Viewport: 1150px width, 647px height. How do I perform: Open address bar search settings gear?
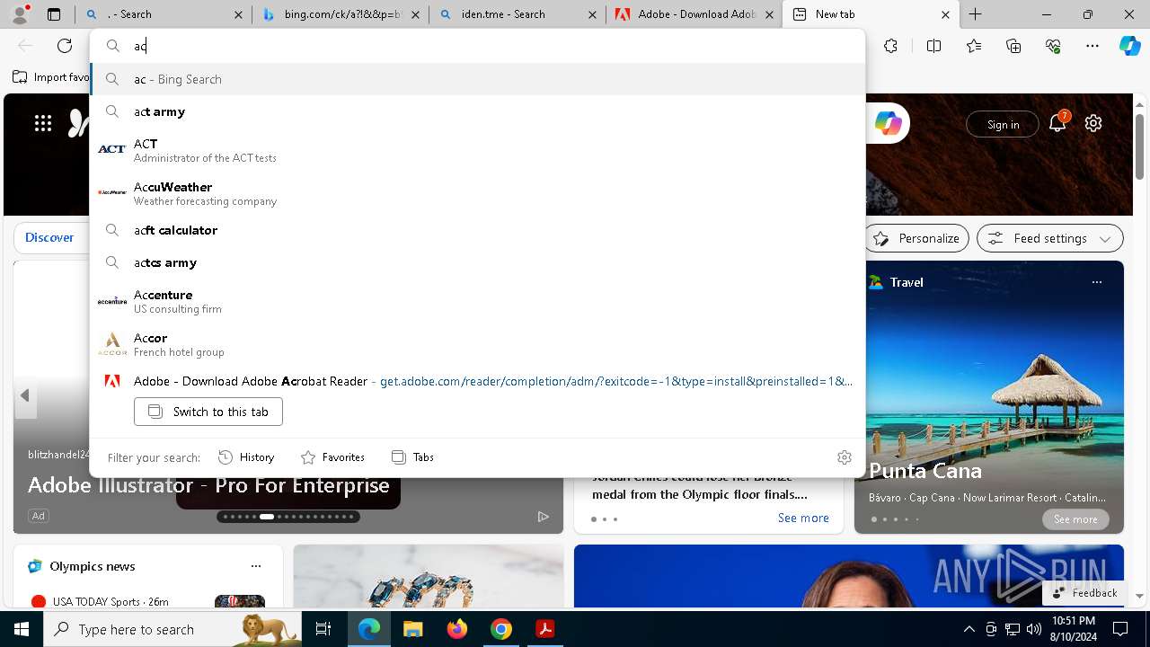click(x=844, y=457)
